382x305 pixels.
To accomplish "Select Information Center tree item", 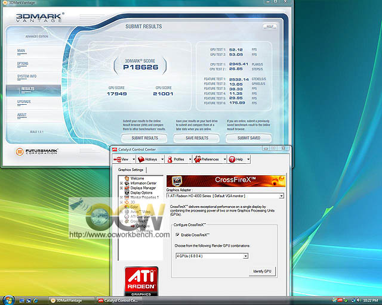I will pyautogui.click(x=143, y=183).
